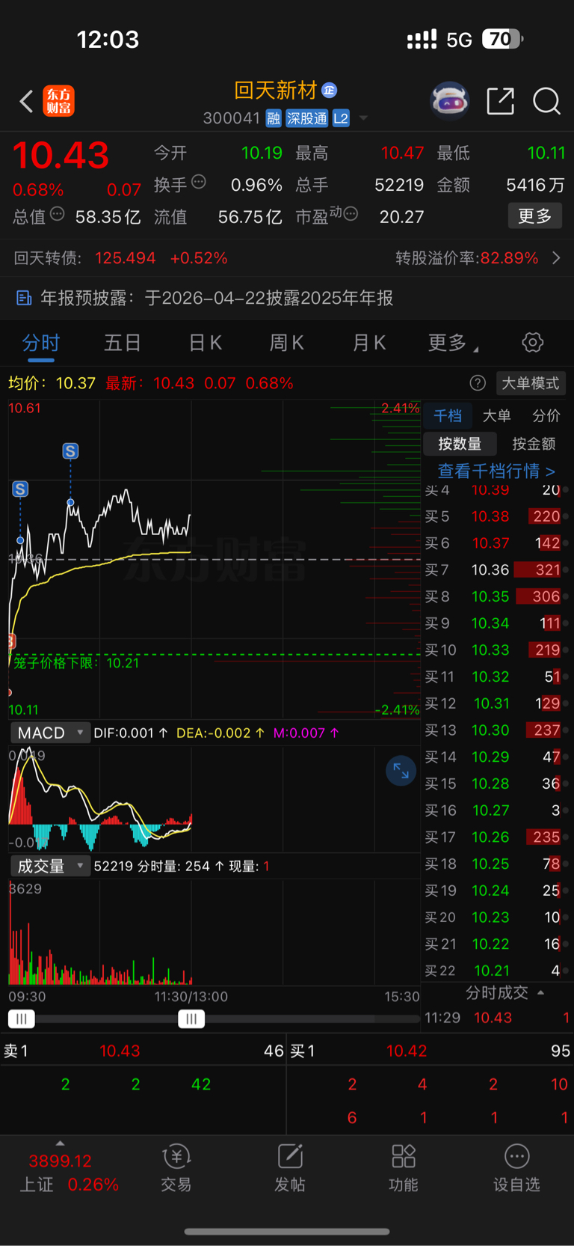Open the 成交量 indicator dropdown
574x1246 pixels.
click(x=50, y=866)
